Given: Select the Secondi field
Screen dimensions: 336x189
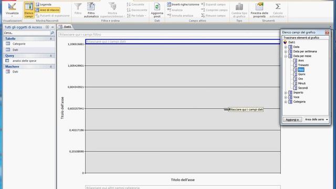Looking at the screenshot, I should pos(303,88).
